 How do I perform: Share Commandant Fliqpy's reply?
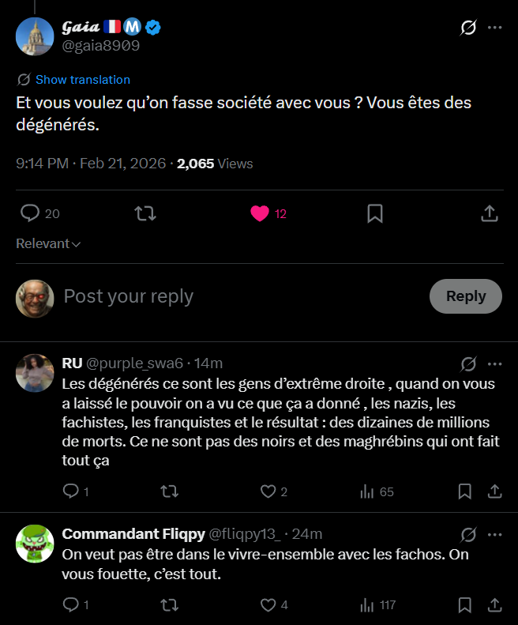(495, 605)
